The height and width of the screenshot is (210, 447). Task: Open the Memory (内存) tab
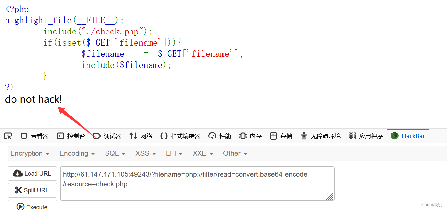click(x=250, y=136)
